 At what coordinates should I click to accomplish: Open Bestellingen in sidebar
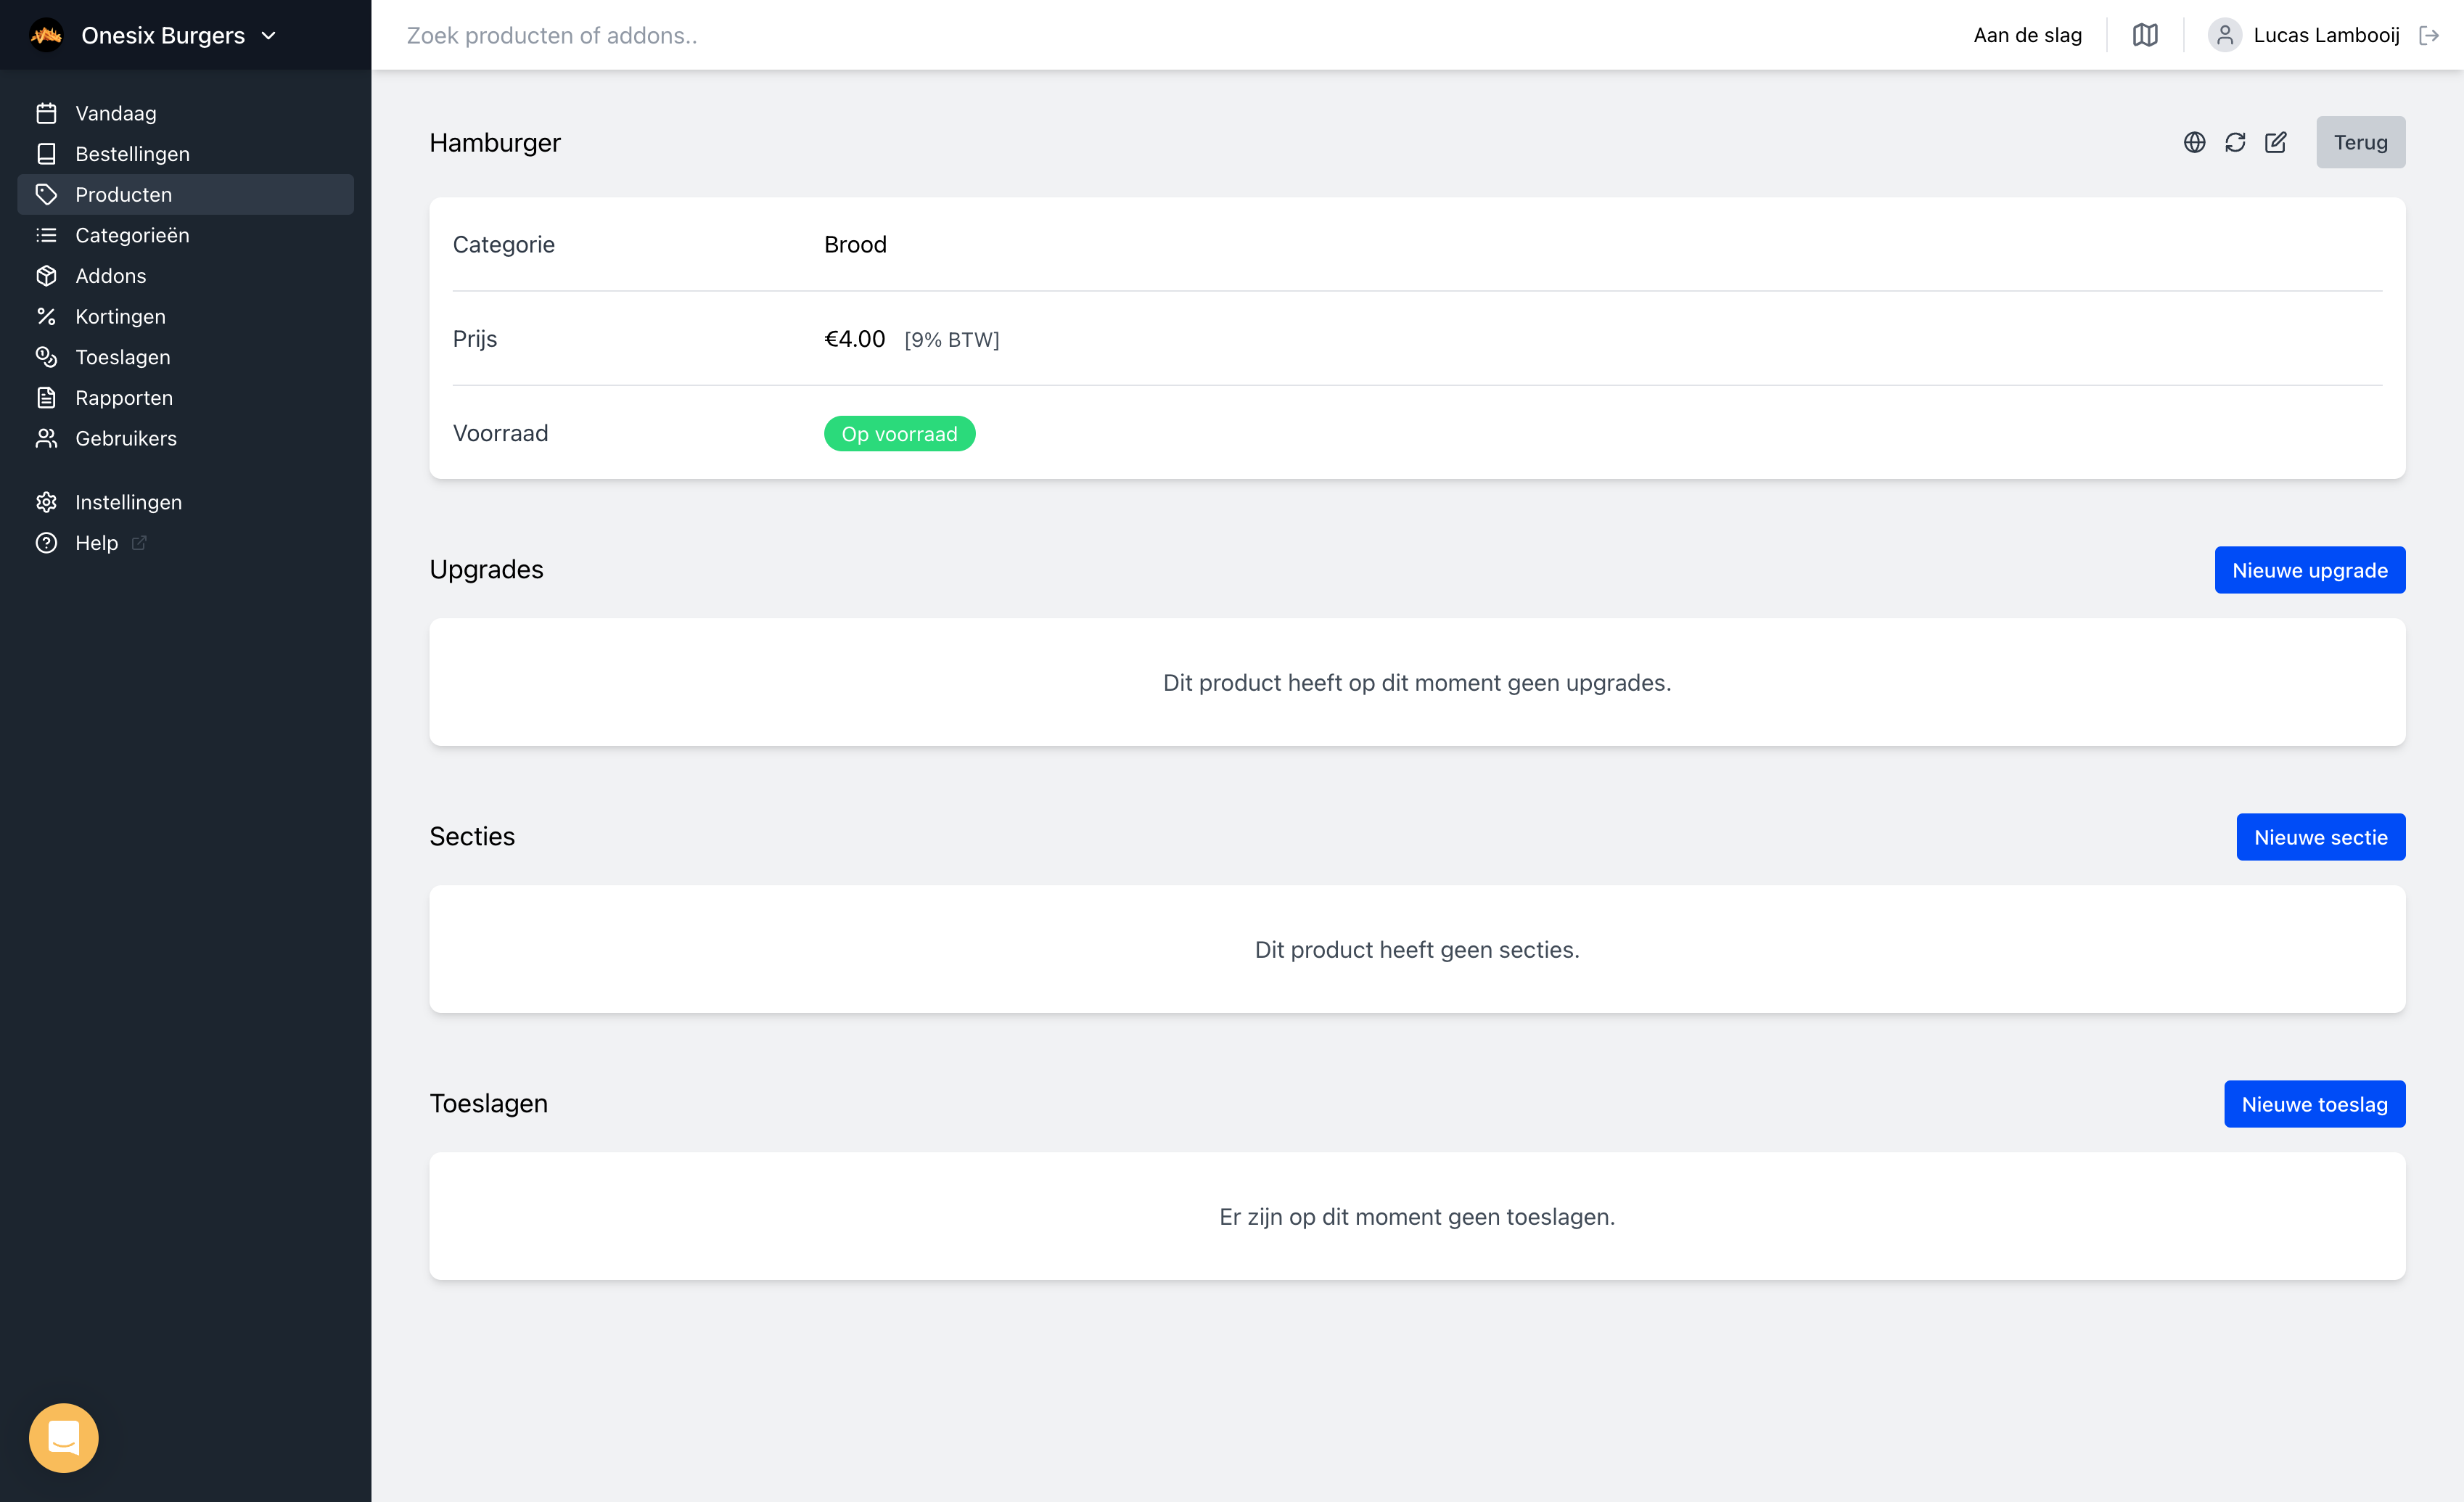coord(185,154)
